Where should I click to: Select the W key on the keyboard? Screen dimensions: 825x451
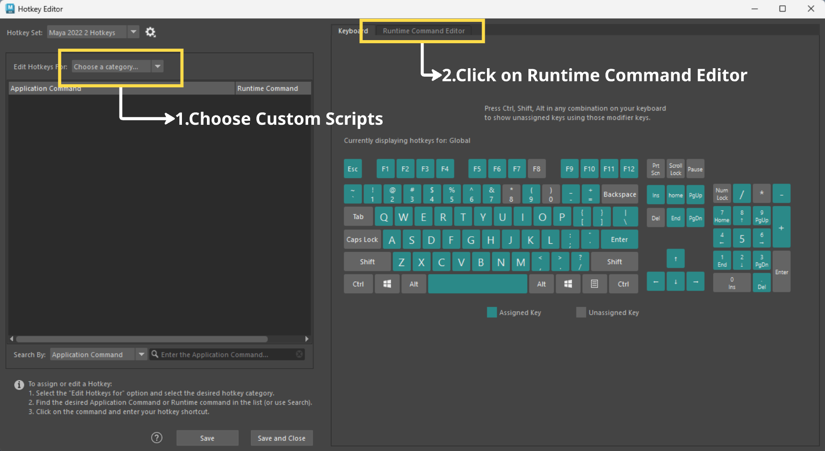pos(404,217)
